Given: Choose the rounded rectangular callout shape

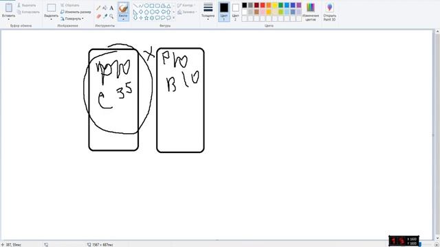Looking at the screenshot, I should click(x=157, y=18).
